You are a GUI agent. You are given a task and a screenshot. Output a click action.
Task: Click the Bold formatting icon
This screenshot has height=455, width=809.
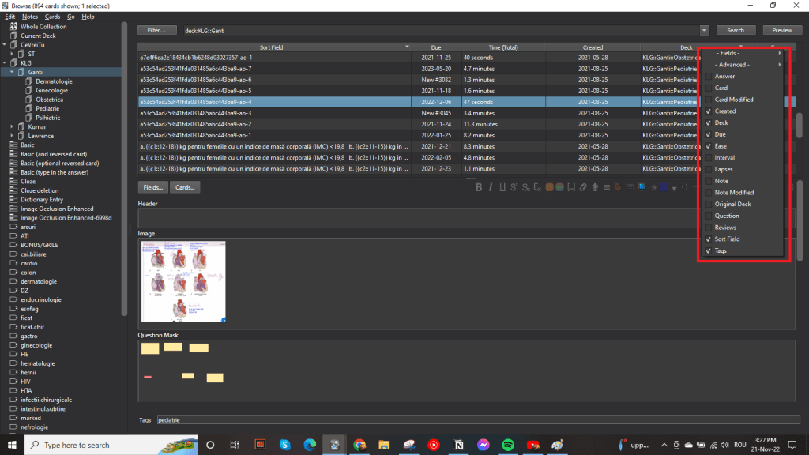479,187
